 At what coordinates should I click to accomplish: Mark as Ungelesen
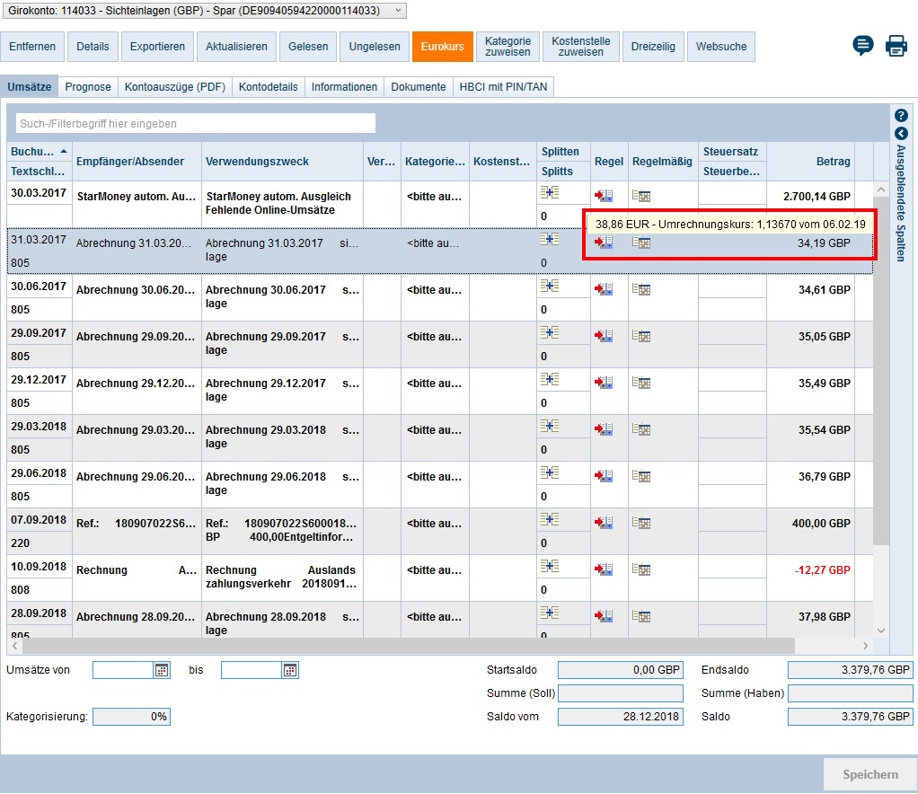pos(375,47)
